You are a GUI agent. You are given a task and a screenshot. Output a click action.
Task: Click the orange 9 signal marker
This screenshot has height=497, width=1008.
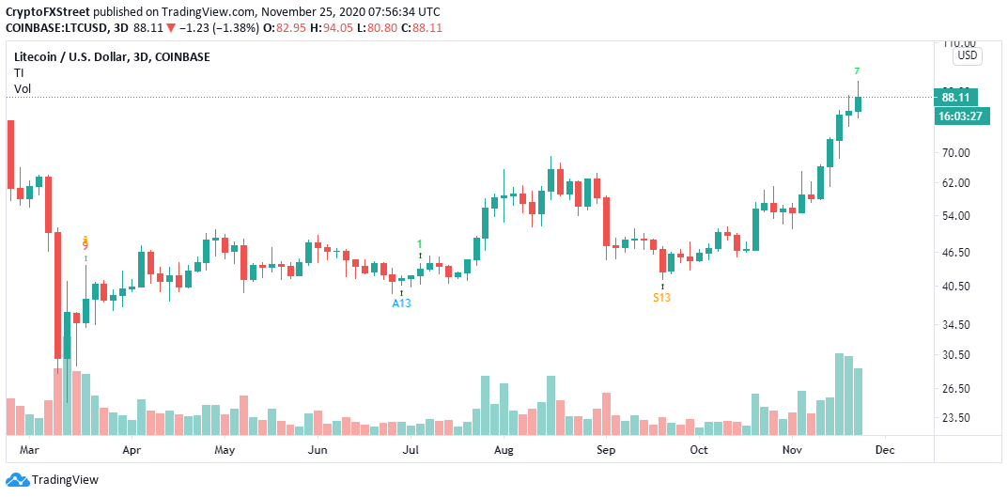click(x=85, y=245)
